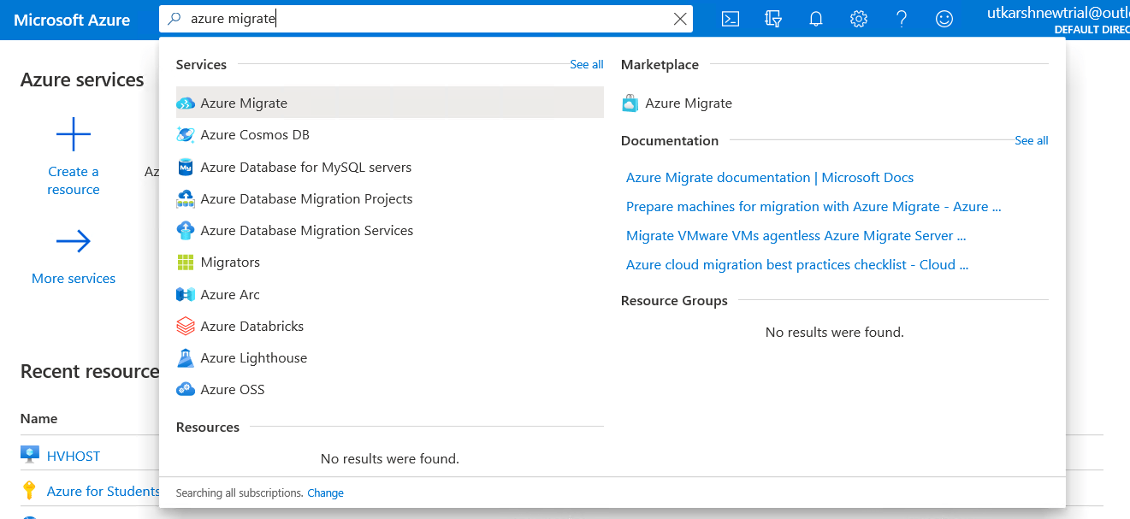The height and width of the screenshot is (519, 1130).
Task: Clear the search box with the X
Action: (680, 18)
